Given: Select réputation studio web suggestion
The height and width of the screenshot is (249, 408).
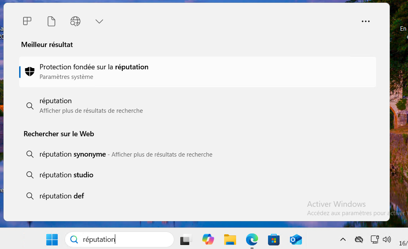Looking at the screenshot, I should (x=66, y=175).
